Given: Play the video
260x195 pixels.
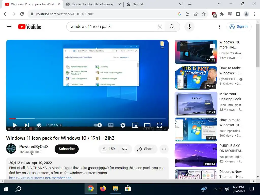Looking at the screenshot, I should pyautogui.click(x=15, y=125).
